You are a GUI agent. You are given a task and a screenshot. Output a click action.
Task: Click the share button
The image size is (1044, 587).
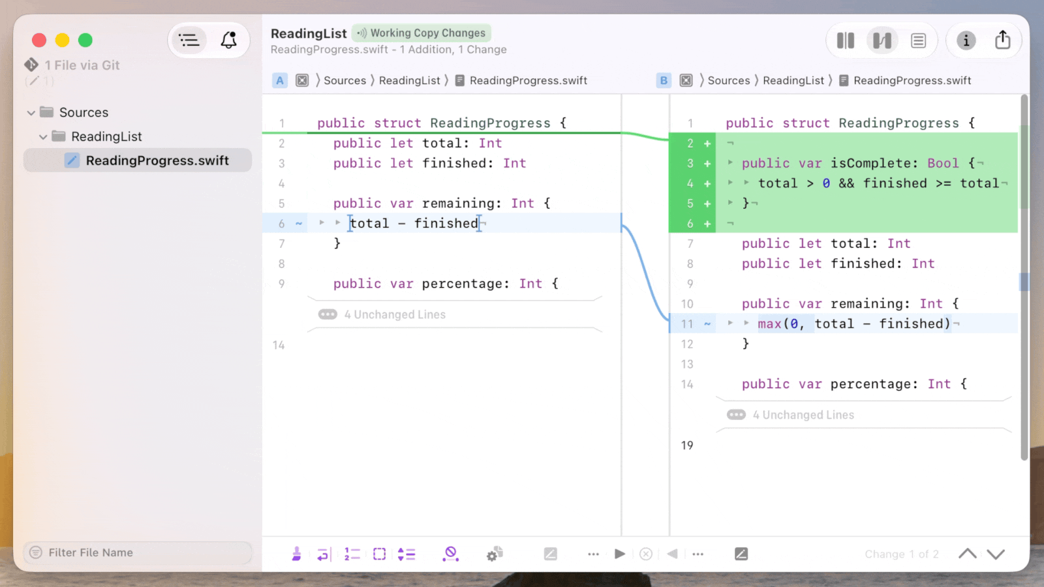click(1003, 40)
